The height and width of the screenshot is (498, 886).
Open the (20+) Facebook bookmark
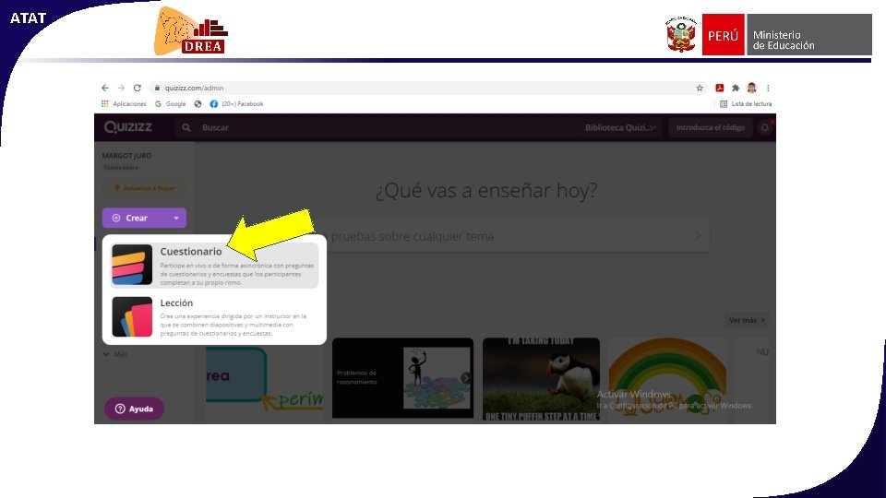[237, 104]
